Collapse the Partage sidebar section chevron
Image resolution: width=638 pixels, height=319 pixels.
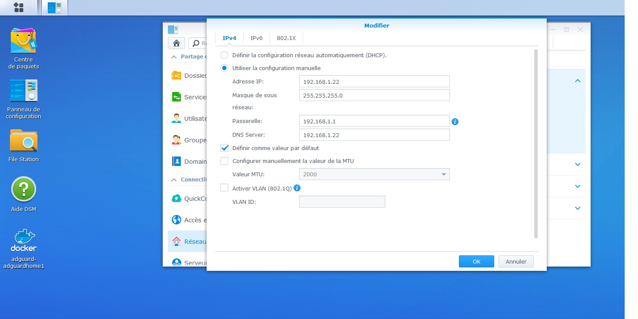click(174, 57)
